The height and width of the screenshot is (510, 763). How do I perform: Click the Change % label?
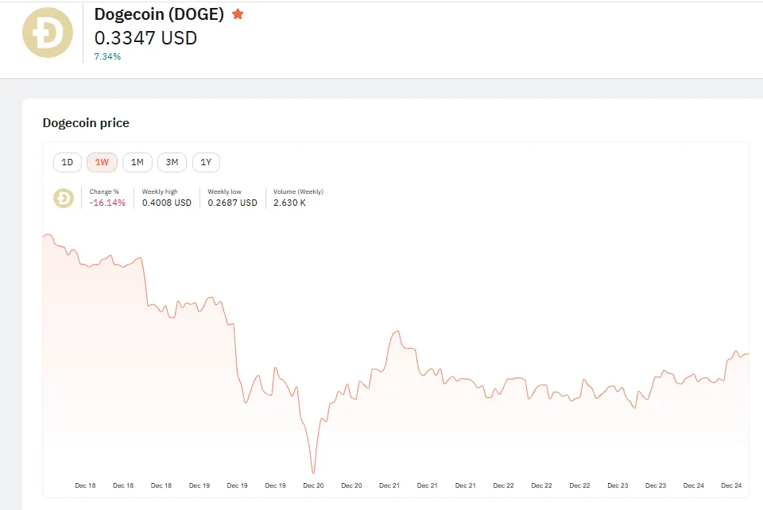[104, 191]
